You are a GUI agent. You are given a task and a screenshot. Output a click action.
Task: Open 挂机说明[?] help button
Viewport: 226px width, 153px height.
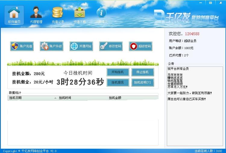pyautogui.click(x=143, y=82)
